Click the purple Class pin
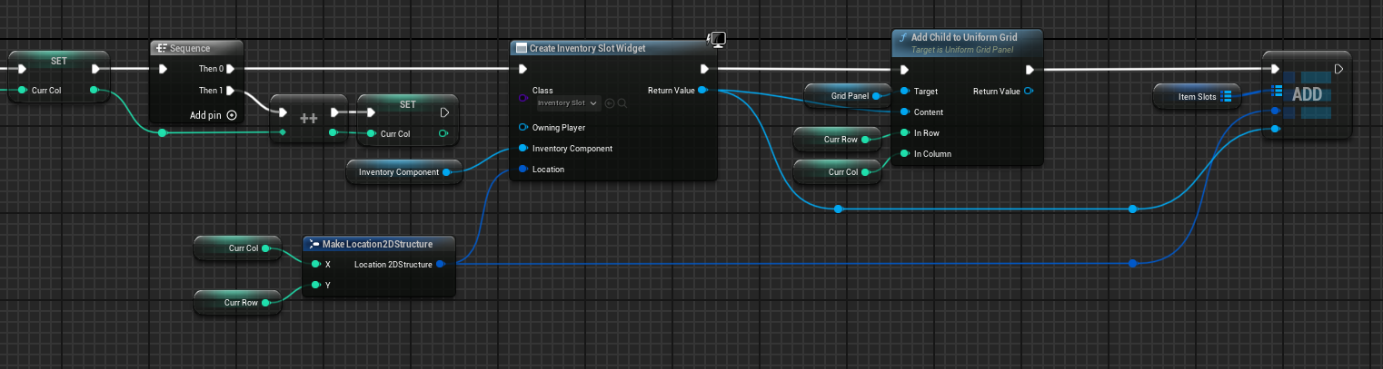 coord(522,97)
